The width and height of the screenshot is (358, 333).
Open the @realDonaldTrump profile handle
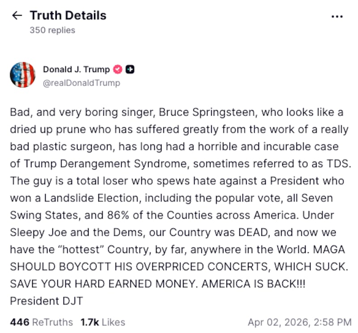[x=81, y=82]
